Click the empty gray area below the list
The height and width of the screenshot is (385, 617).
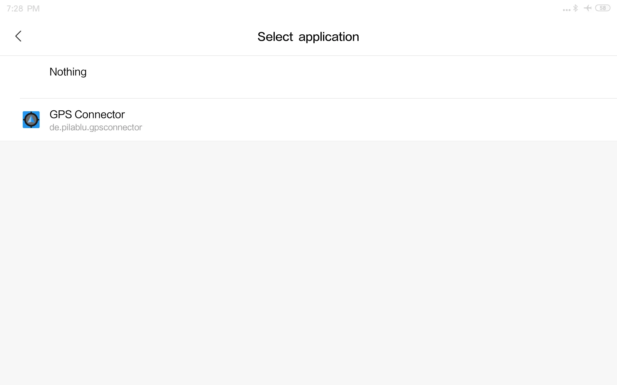308,263
